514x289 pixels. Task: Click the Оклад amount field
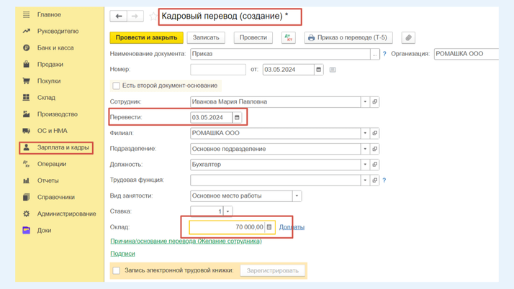pos(227,227)
